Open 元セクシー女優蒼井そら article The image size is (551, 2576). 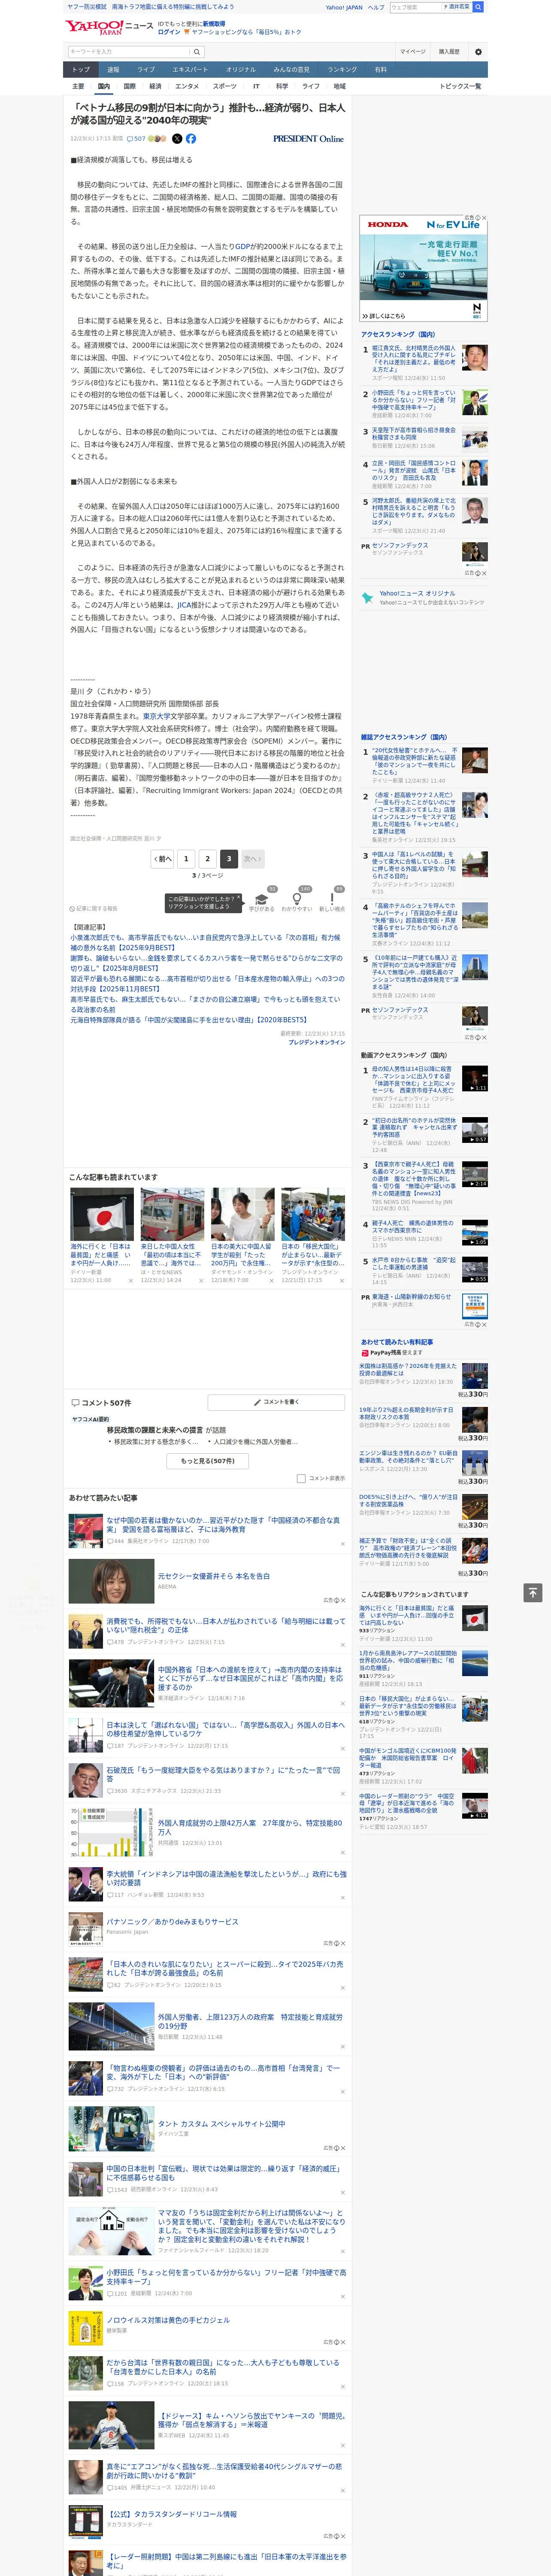pyautogui.click(x=214, y=1576)
